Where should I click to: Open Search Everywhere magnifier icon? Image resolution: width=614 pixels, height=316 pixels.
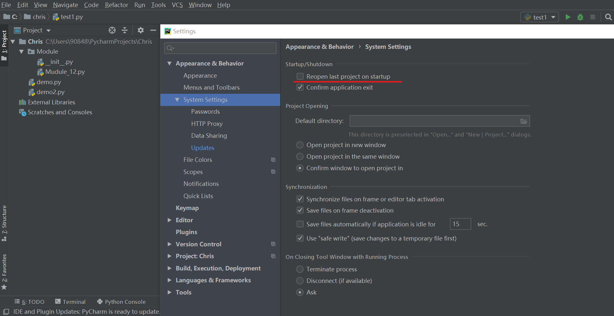[x=608, y=17]
